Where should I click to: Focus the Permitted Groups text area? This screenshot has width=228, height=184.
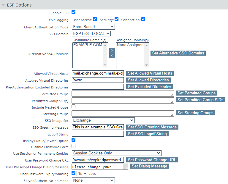pos(123,93)
